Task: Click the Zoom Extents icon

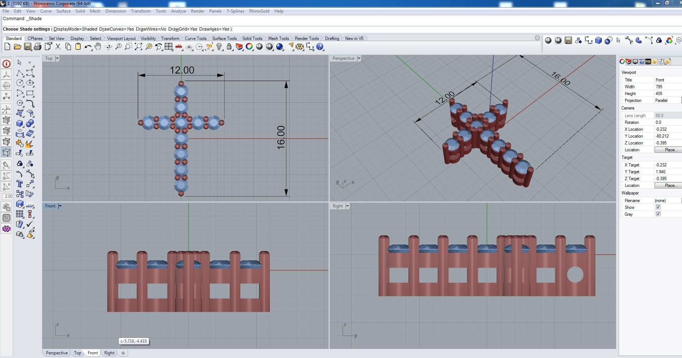Action: (x=138, y=47)
